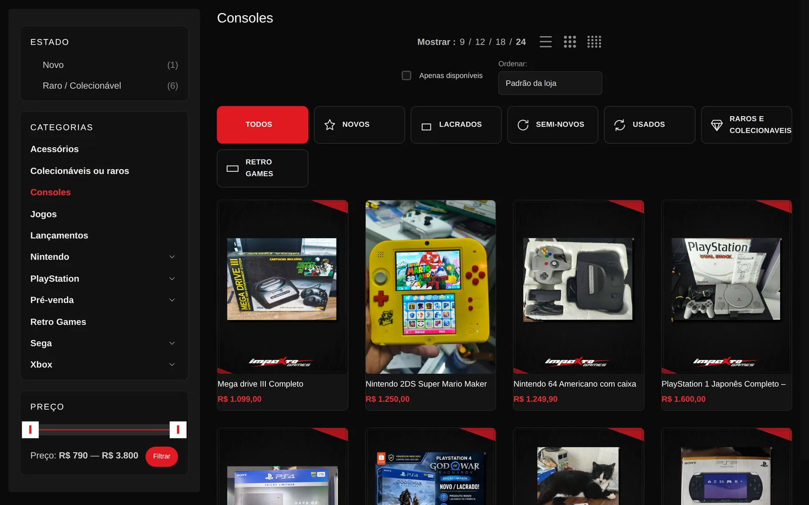The height and width of the screenshot is (505, 809).
Task: Select the LACRADOS filter tab
Action: point(456,125)
